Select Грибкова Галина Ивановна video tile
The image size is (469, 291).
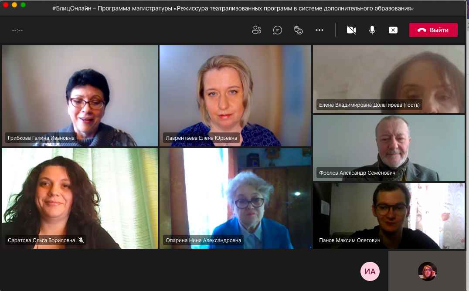[x=80, y=95]
